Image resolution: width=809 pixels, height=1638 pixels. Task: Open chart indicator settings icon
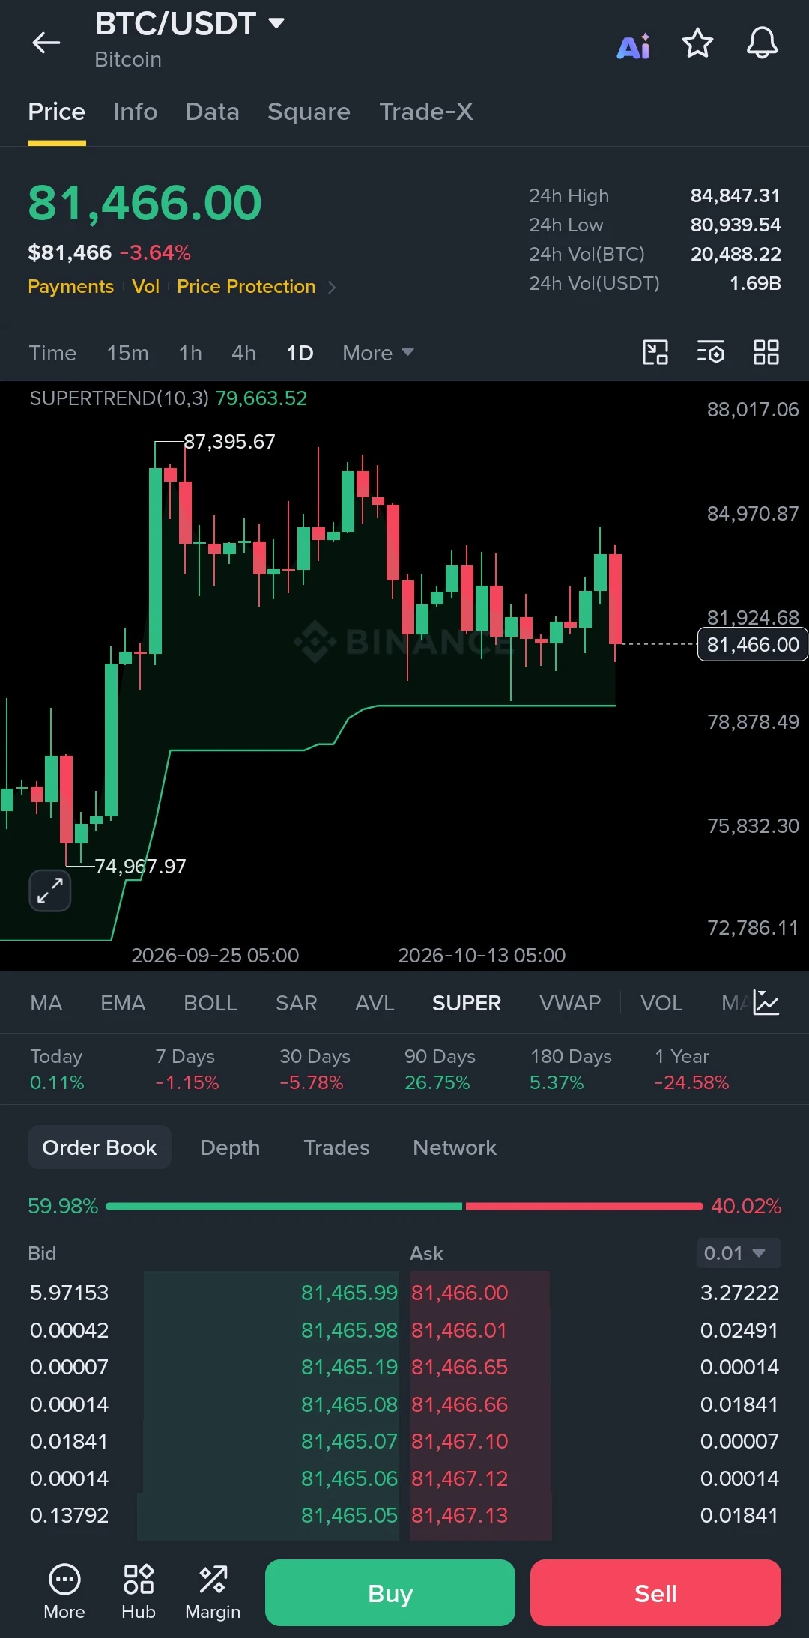click(x=710, y=352)
